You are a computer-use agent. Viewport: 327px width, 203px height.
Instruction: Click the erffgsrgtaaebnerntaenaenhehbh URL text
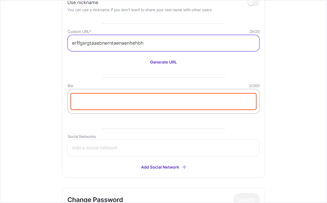click(108, 43)
